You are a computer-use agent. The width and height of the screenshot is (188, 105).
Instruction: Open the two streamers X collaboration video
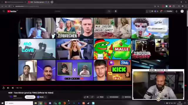(74, 70)
